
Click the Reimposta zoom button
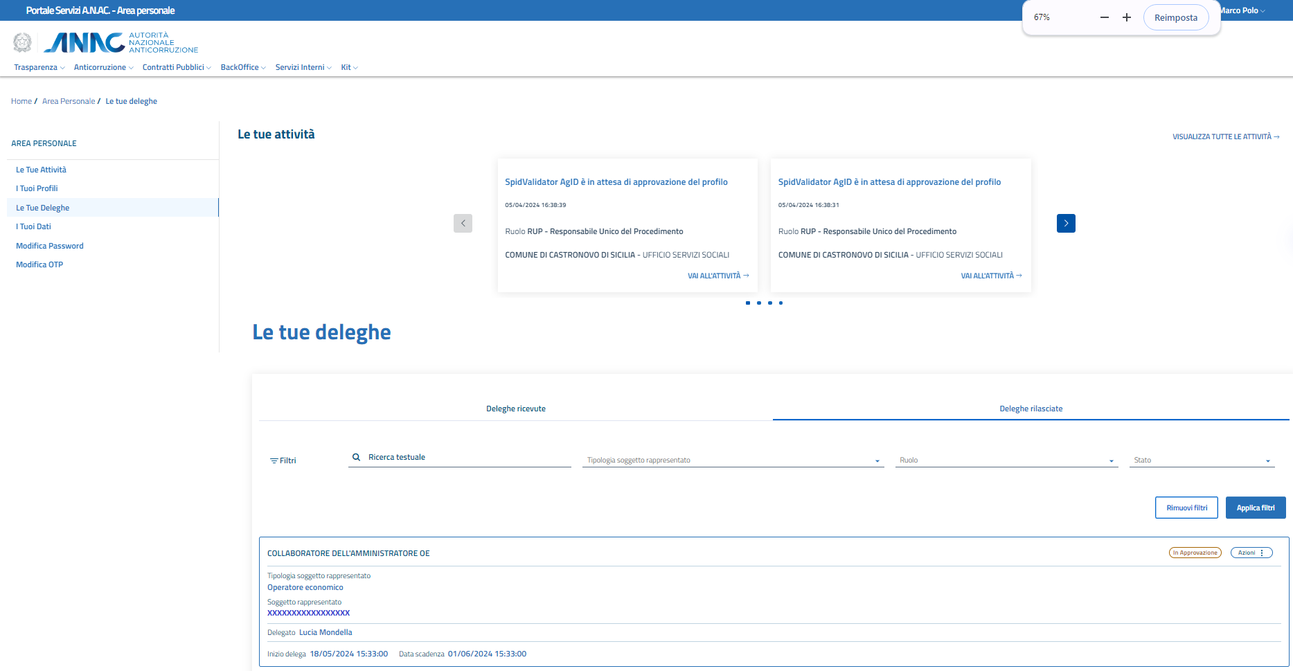[x=1175, y=17]
